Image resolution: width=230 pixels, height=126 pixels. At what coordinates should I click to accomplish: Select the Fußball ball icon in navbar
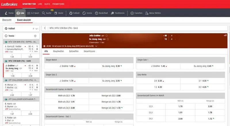(x=71, y=13)
